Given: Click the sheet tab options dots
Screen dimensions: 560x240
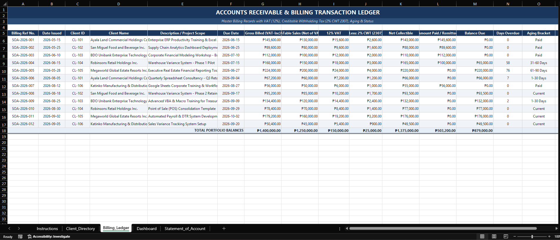Looking at the screenshot, I should (x=340, y=229).
